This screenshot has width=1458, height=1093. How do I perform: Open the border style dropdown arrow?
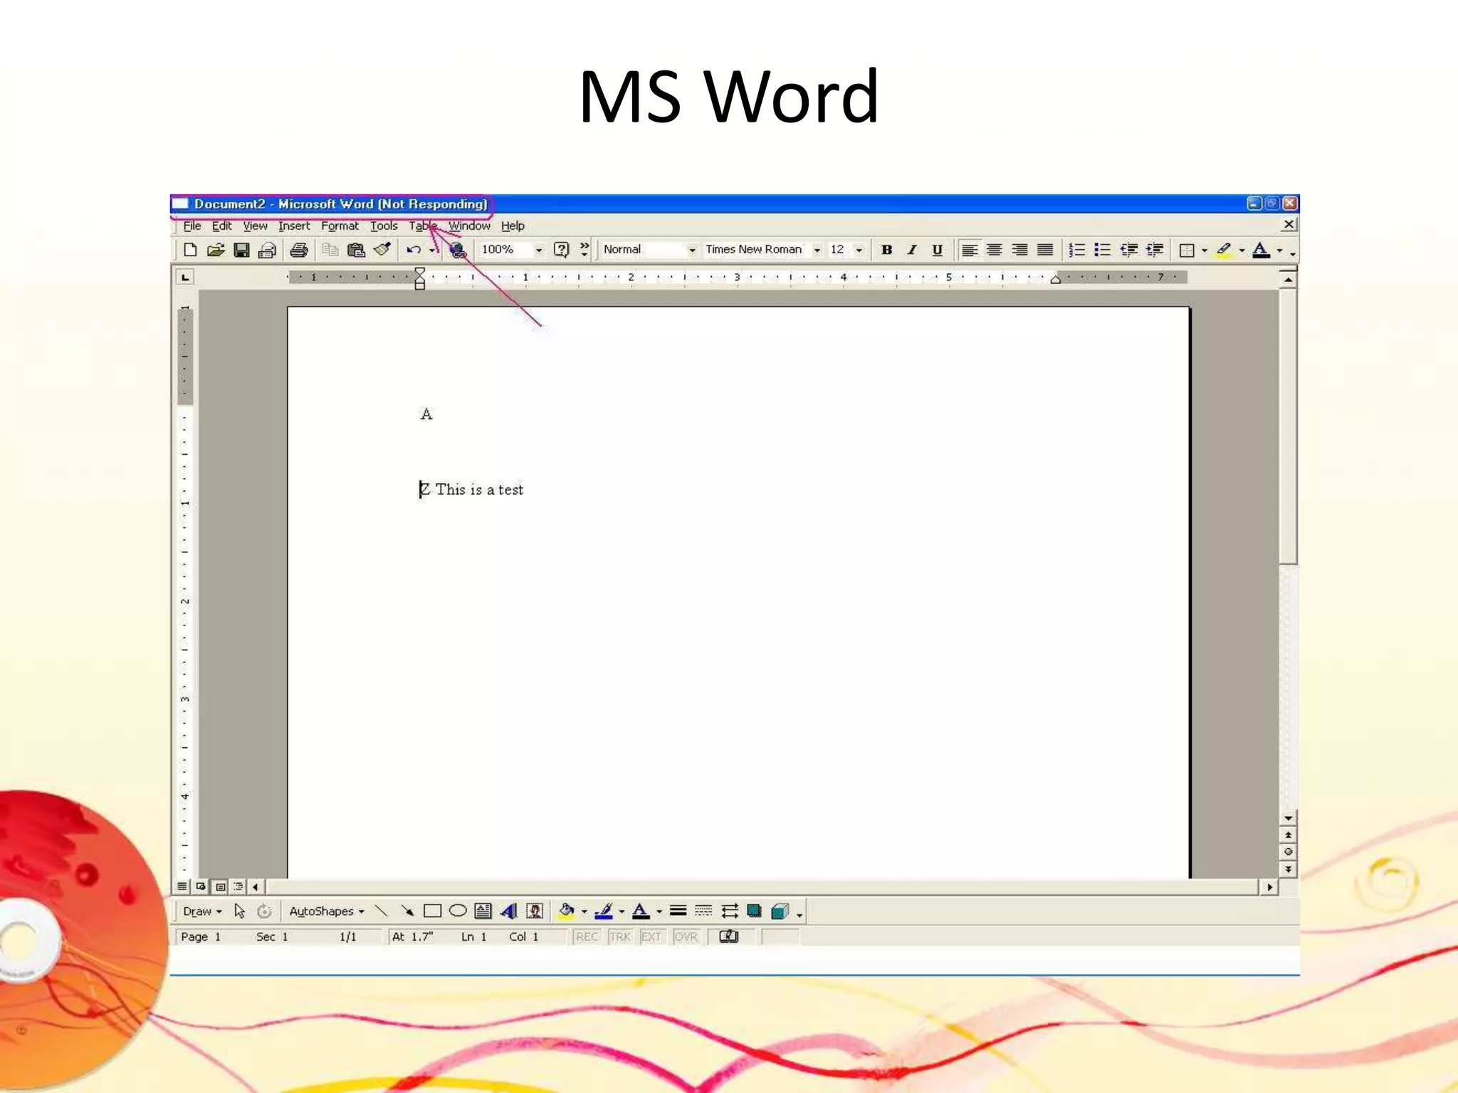point(1205,250)
